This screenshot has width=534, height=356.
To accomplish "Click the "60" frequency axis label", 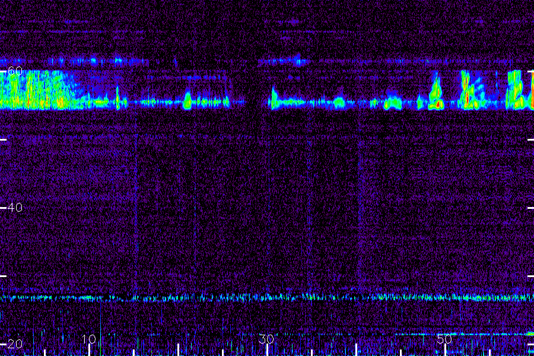I will [x=15, y=71].
